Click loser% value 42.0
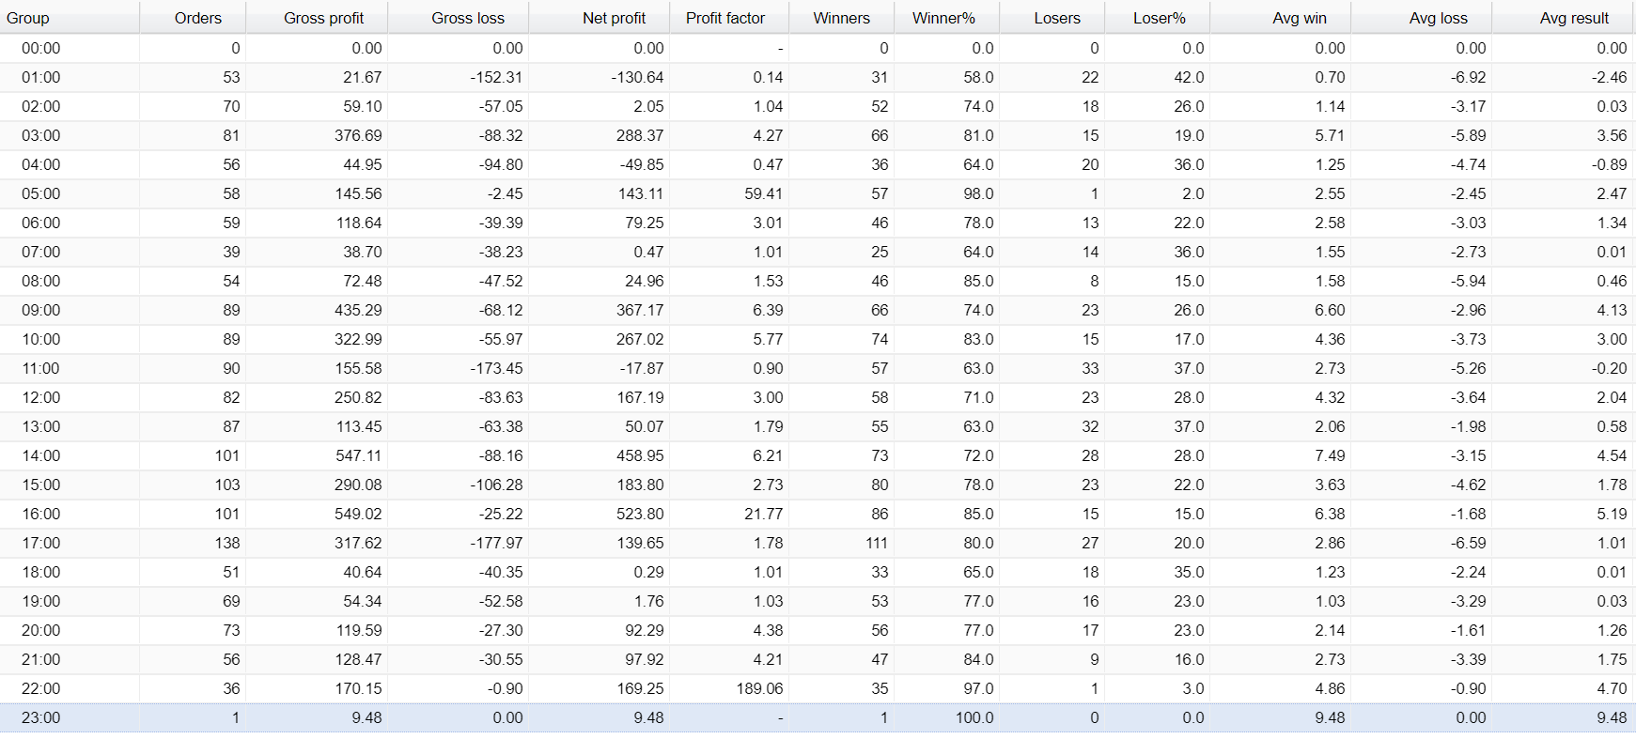Image resolution: width=1636 pixels, height=739 pixels. [x=1189, y=77]
